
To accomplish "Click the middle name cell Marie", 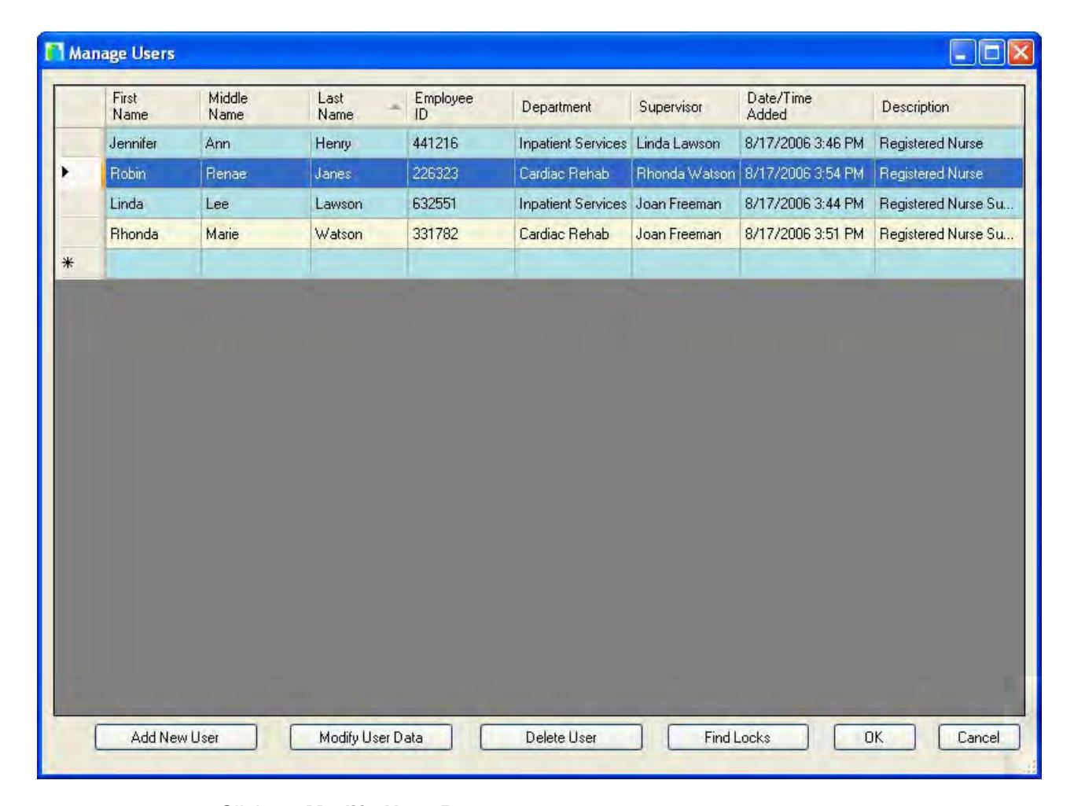I will click(256, 234).
